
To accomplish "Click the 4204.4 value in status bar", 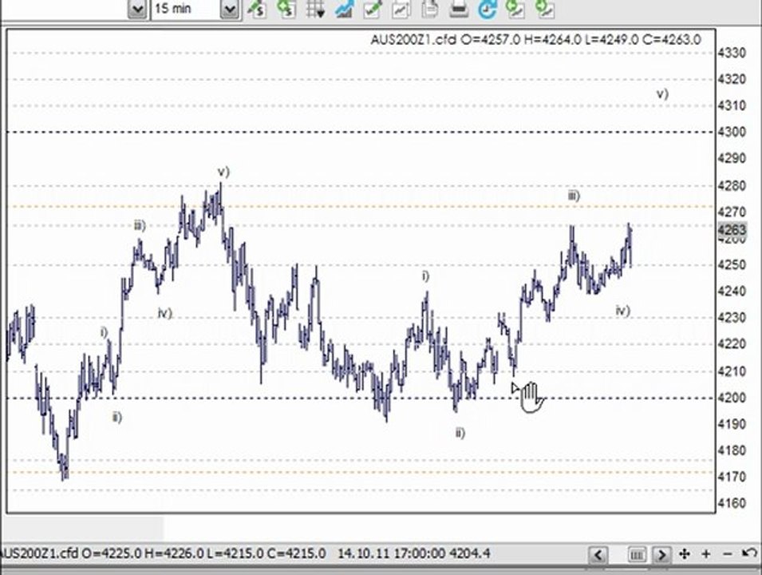I will 469,553.
